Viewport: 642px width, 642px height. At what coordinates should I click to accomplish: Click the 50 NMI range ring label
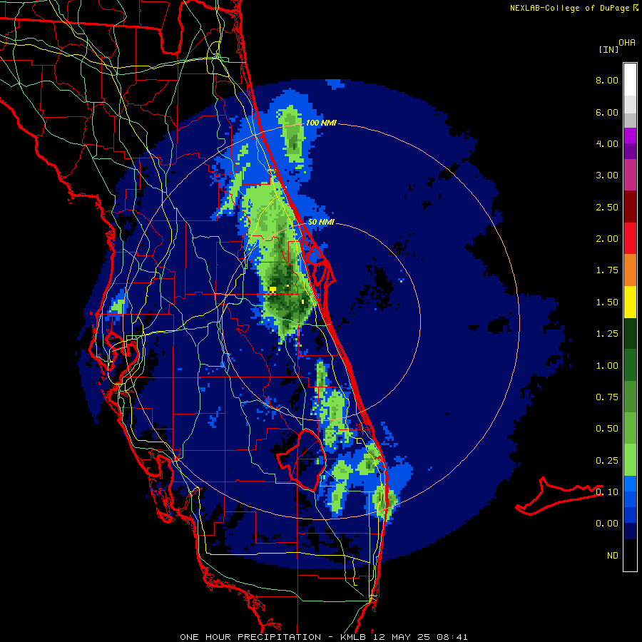(321, 222)
